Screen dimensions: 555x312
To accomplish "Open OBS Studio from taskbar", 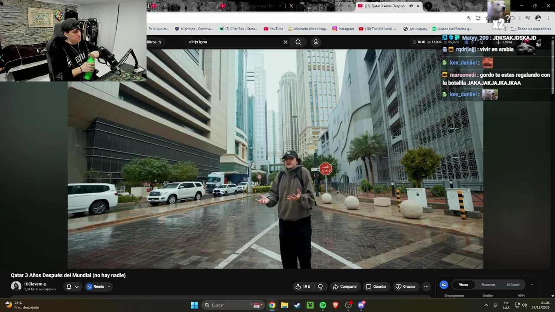I will click(348, 305).
